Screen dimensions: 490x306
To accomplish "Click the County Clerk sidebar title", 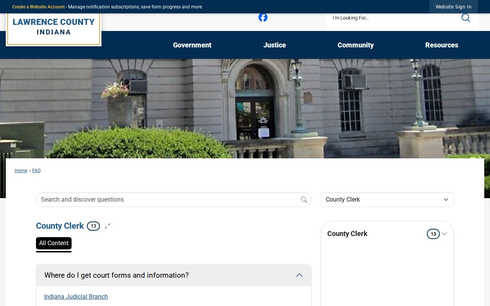I will (347, 234).
